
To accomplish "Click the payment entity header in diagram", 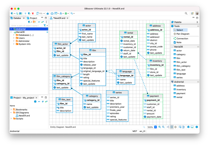I will click(x=153, y=96).
